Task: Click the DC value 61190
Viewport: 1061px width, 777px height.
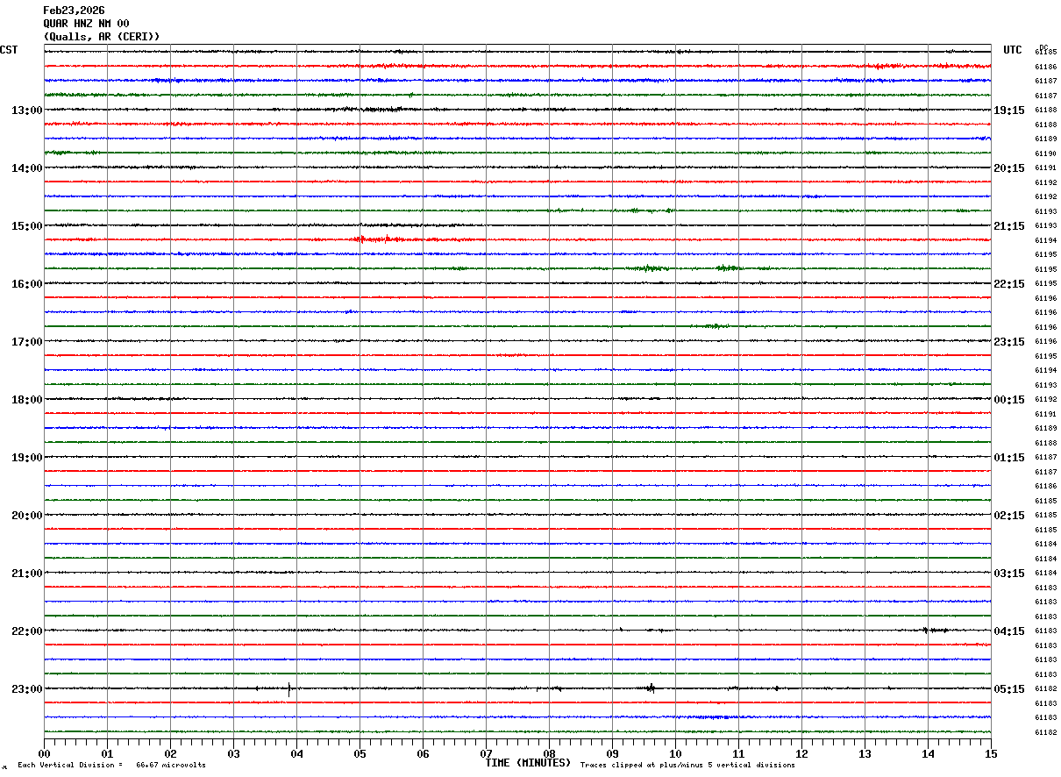Action: (x=1046, y=153)
